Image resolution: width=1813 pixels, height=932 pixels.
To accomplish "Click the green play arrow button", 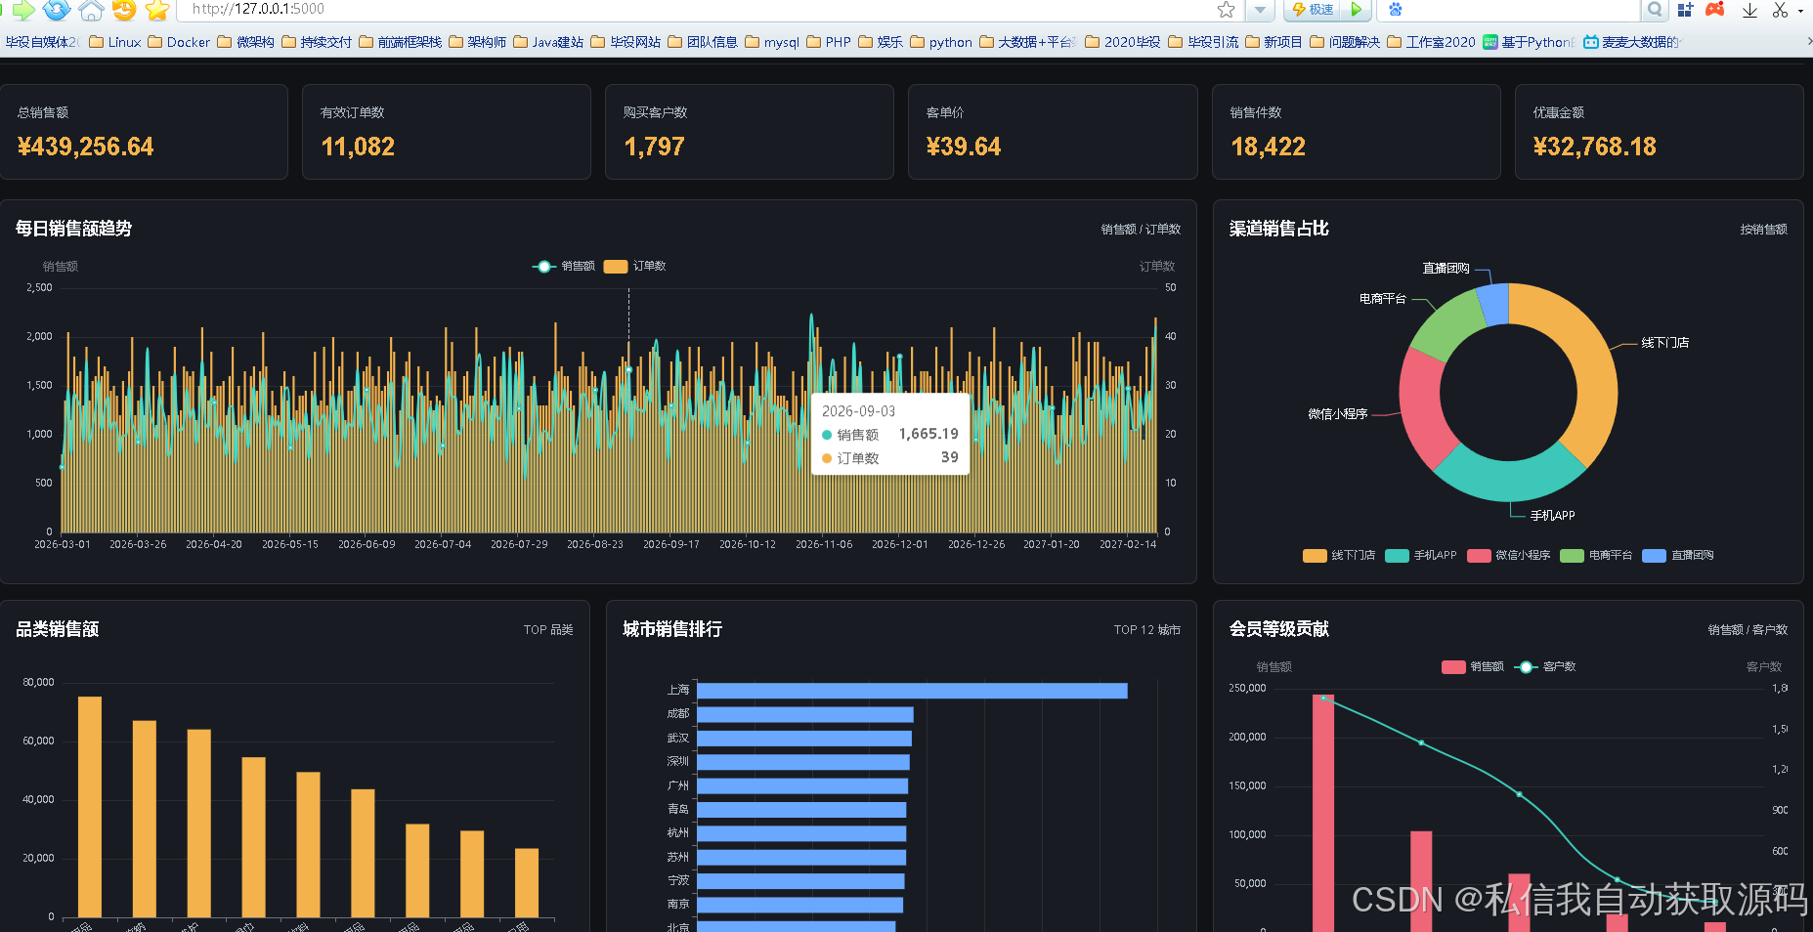I will tap(1357, 10).
